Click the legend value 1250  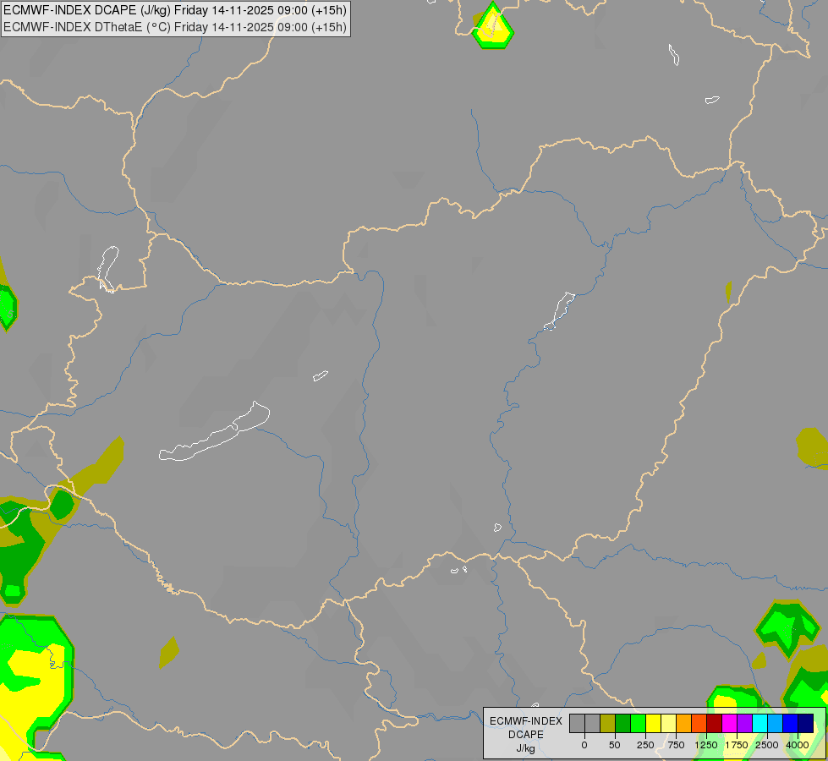(x=706, y=745)
